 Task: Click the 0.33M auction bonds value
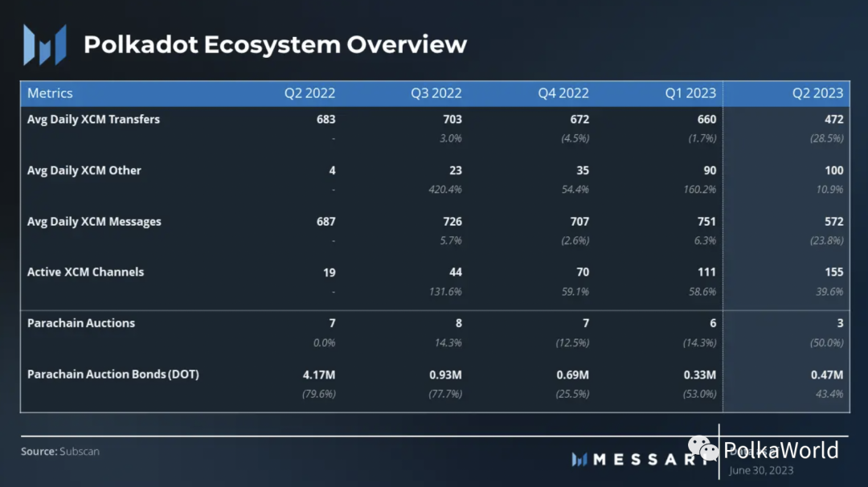point(700,374)
